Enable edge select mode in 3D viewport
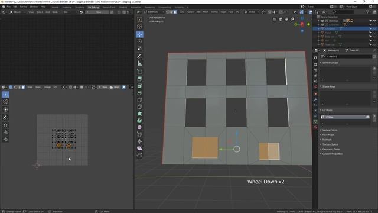 [171, 12]
